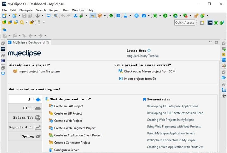Click the green Debug bug icon
Viewport: 227px width, 153px height.
pyautogui.click(x=155, y=16)
